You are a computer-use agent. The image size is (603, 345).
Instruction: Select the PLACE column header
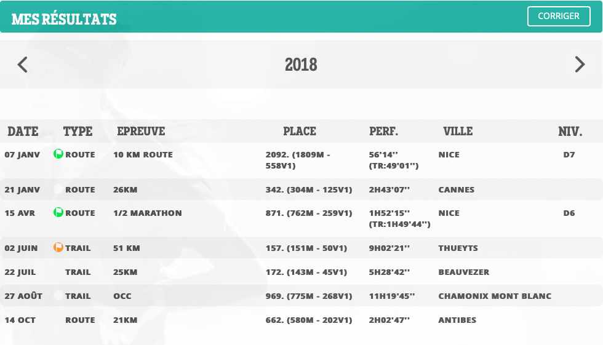coord(300,132)
